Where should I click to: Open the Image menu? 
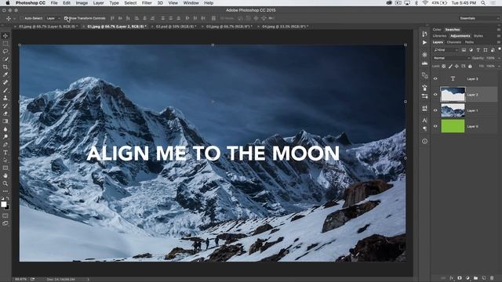tap(82, 3)
